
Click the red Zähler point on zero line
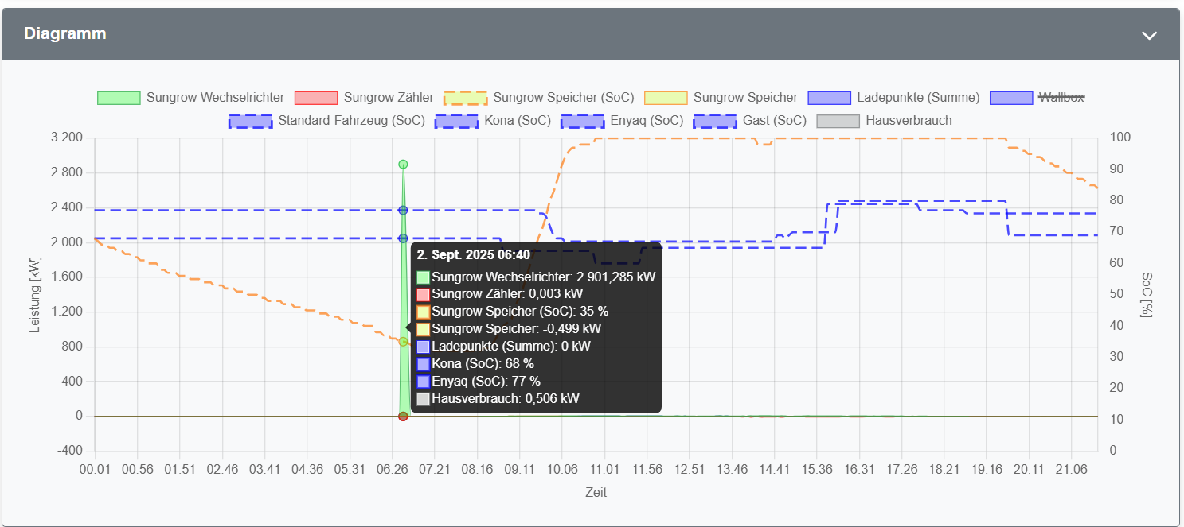coord(403,417)
